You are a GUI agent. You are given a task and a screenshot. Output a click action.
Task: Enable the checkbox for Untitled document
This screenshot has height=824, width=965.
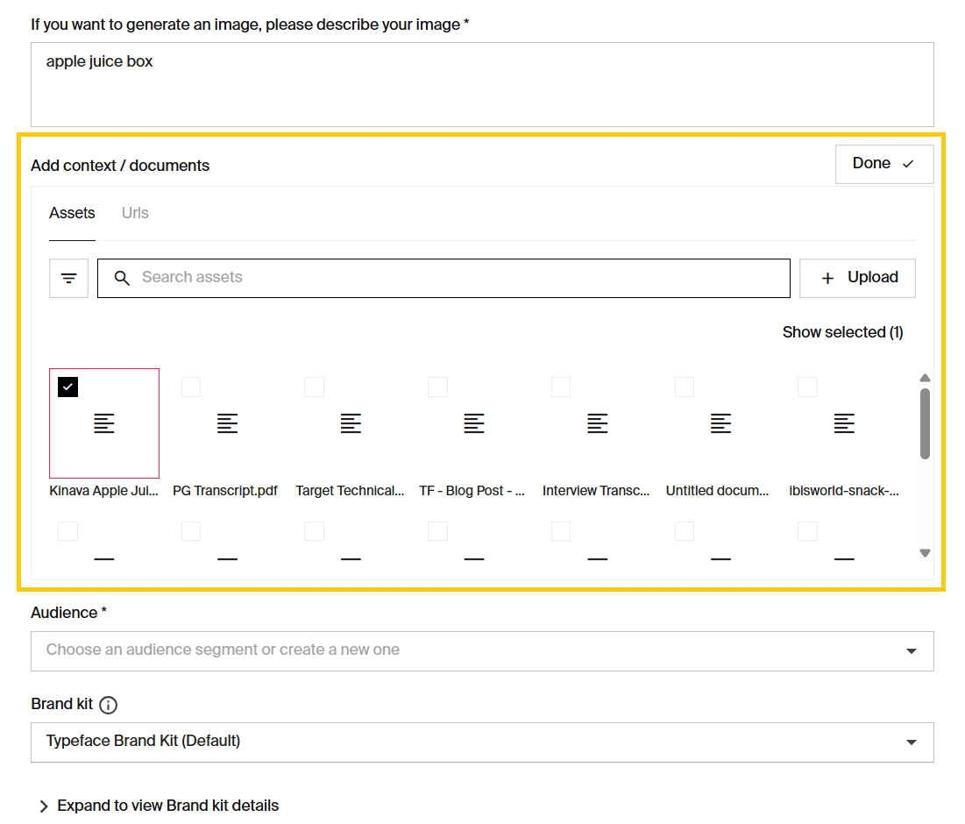click(685, 387)
